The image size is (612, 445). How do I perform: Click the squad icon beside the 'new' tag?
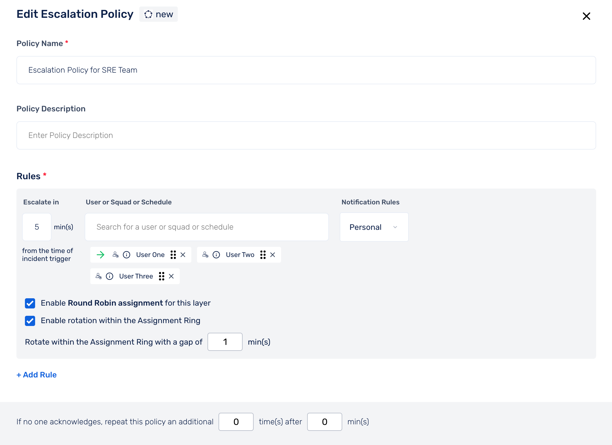point(148,14)
